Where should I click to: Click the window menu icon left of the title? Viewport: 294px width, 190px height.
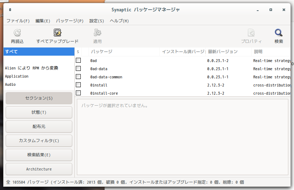click(10, 10)
